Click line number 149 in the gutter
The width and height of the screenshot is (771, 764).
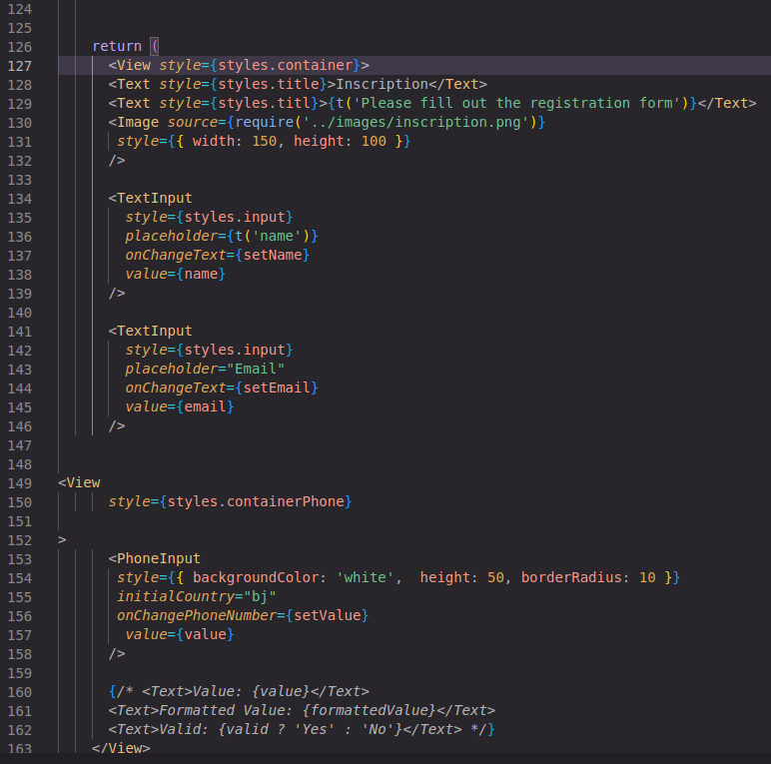[19, 483]
